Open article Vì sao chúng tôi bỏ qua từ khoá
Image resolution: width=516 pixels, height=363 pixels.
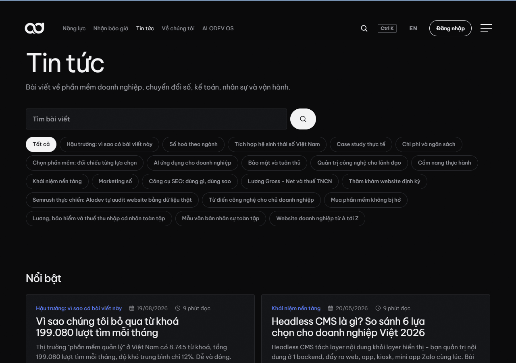pyautogui.click(x=107, y=327)
